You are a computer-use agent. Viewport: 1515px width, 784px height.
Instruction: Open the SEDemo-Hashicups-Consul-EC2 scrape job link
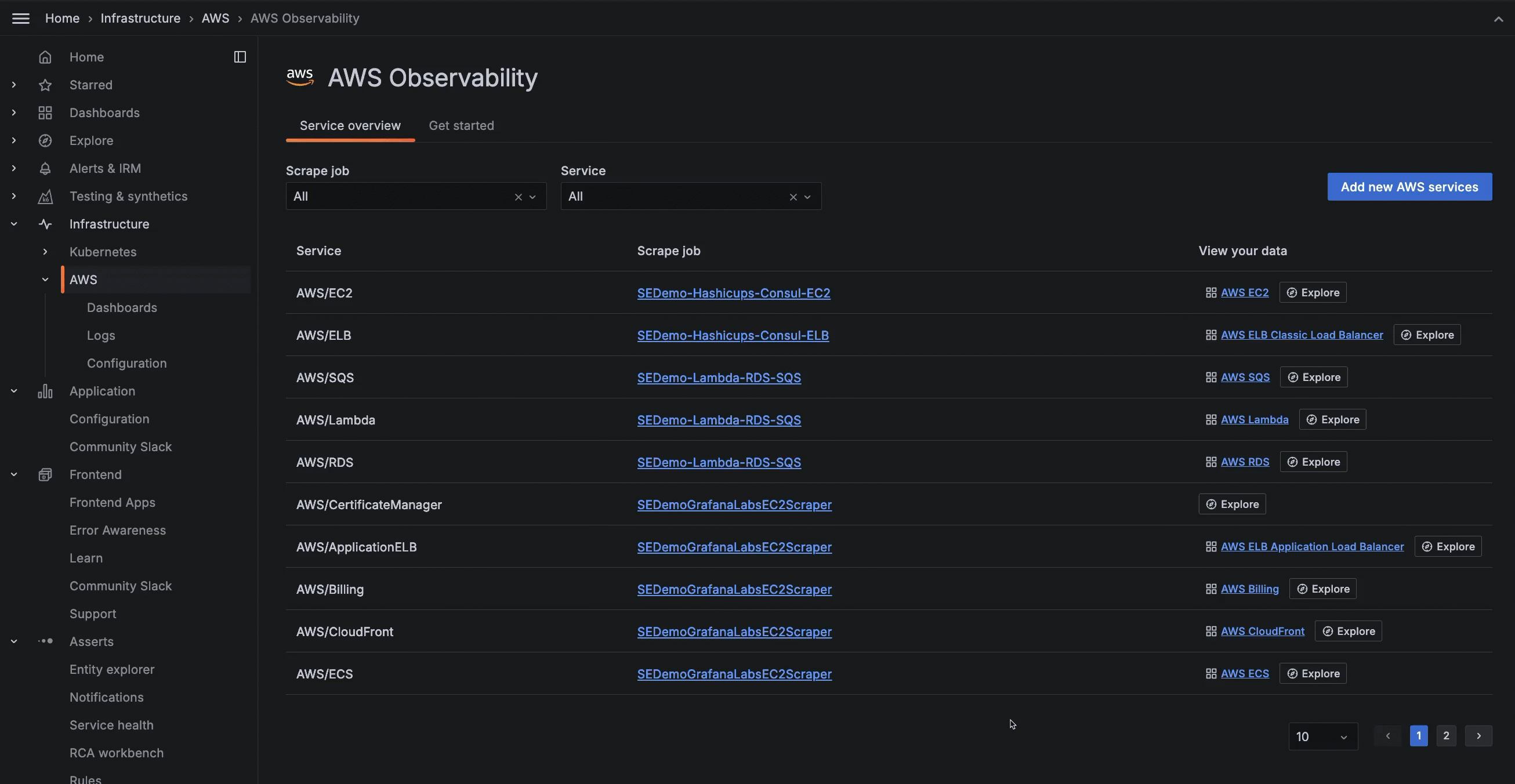pos(733,292)
